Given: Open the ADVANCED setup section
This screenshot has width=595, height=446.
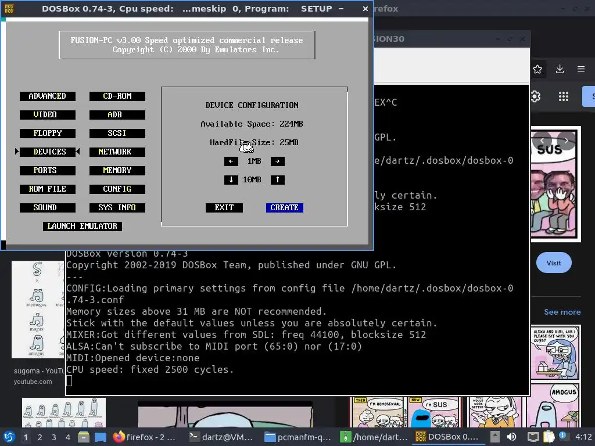Looking at the screenshot, I should click(x=48, y=96).
